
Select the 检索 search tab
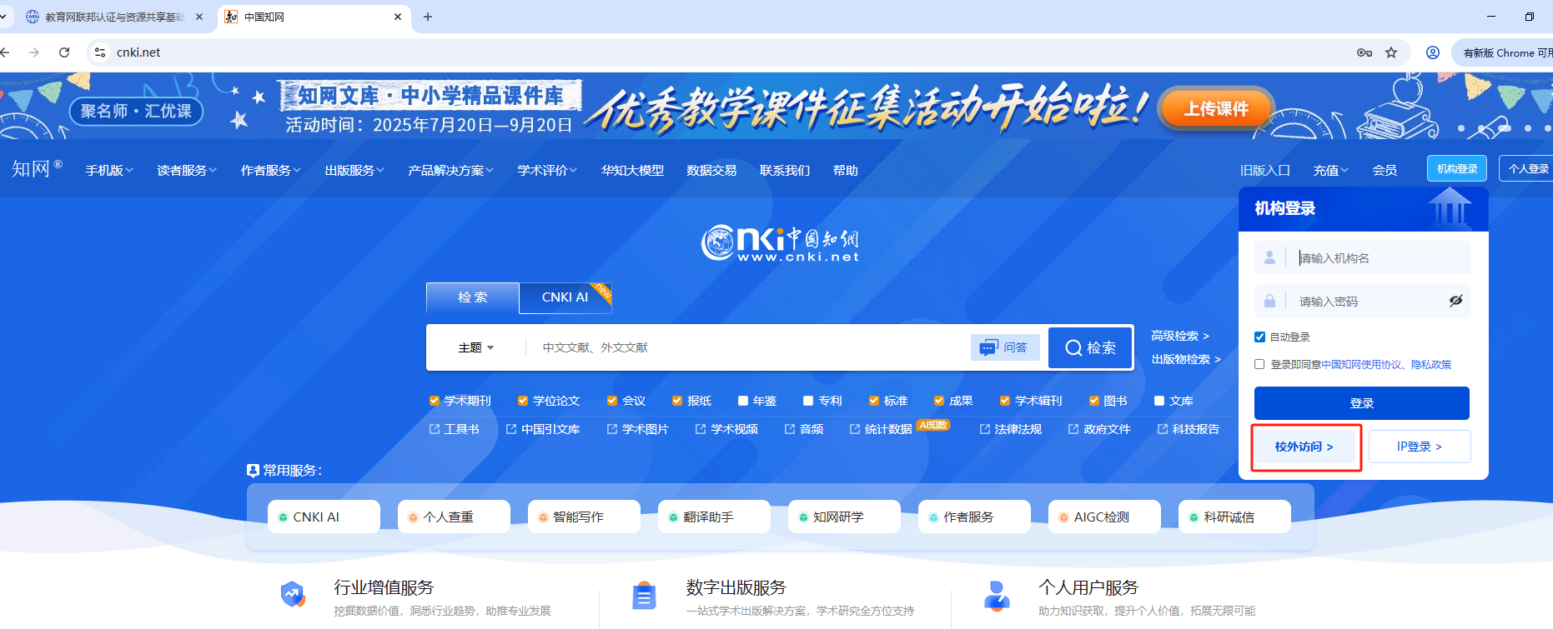472,297
